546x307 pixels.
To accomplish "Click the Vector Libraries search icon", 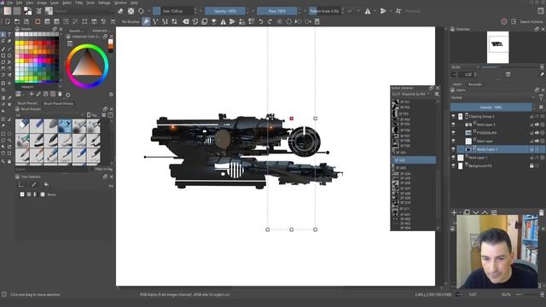I will point(437,95).
